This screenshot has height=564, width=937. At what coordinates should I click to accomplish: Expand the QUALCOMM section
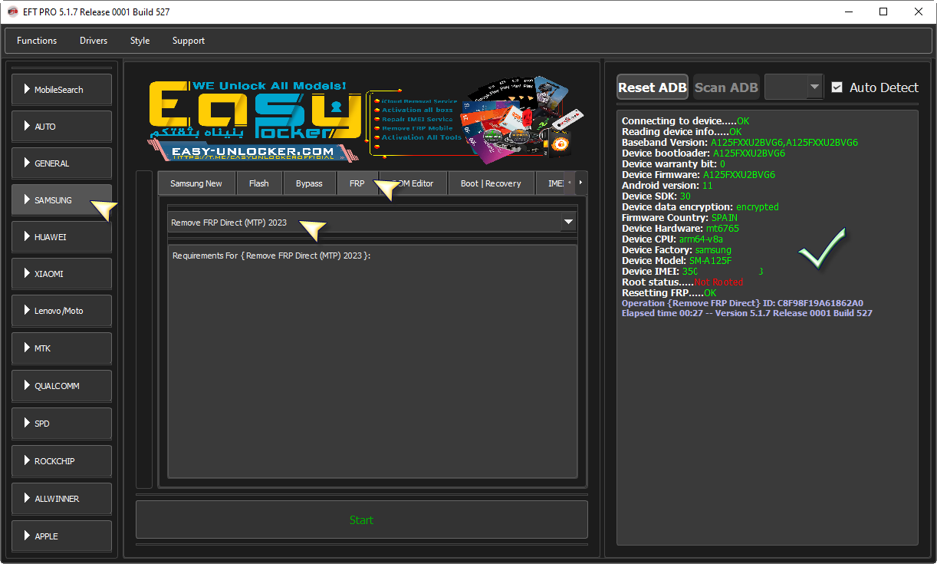click(61, 386)
